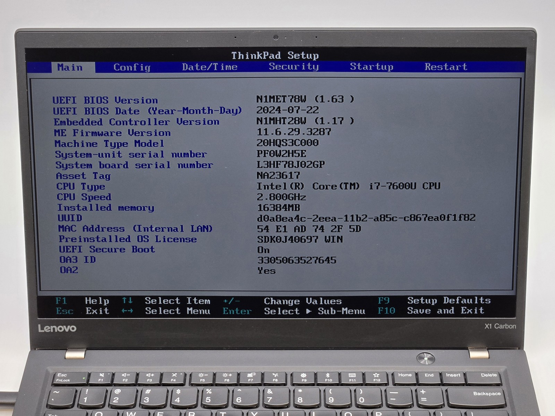Viewport: 555px width, 416px height.
Task: Select value N1MHT28W (1.17)
Action: point(305,121)
